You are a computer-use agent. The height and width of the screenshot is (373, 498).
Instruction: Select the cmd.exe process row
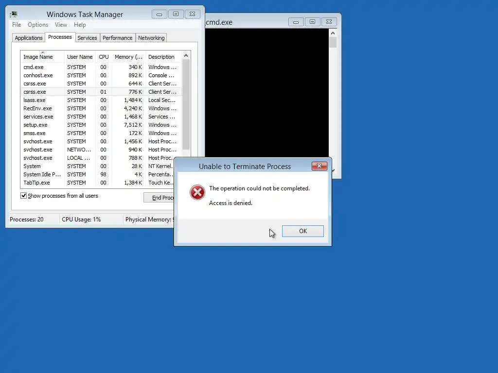click(101, 67)
